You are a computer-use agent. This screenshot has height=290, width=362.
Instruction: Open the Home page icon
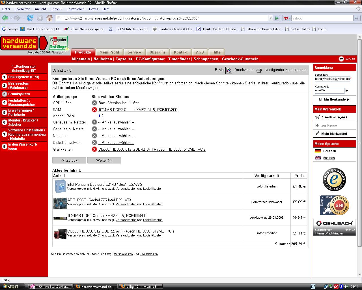[x=49, y=18]
